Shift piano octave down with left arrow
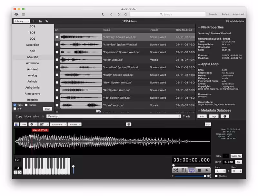This screenshot has height=196, width=258. (x=15, y=172)
